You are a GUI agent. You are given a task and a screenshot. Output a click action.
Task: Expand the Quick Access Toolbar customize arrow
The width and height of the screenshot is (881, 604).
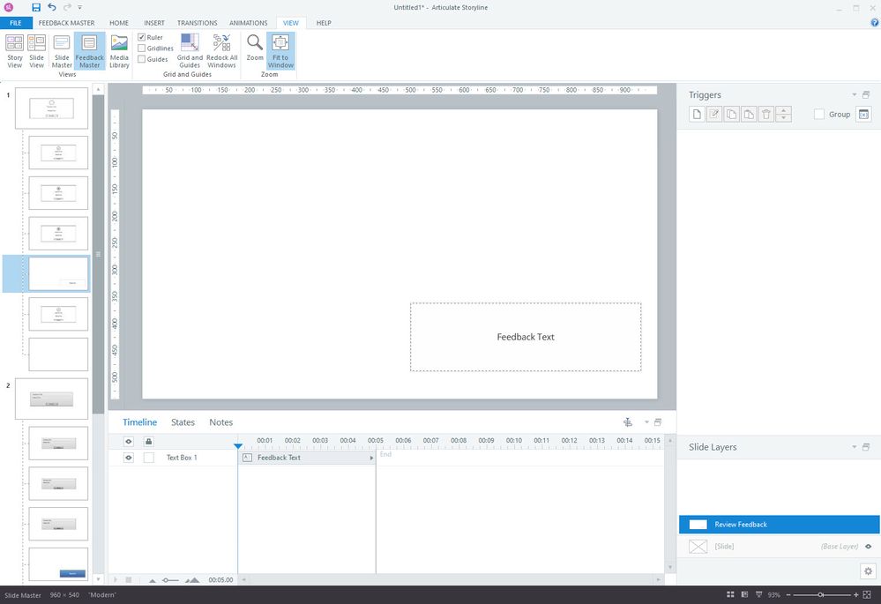79,8
